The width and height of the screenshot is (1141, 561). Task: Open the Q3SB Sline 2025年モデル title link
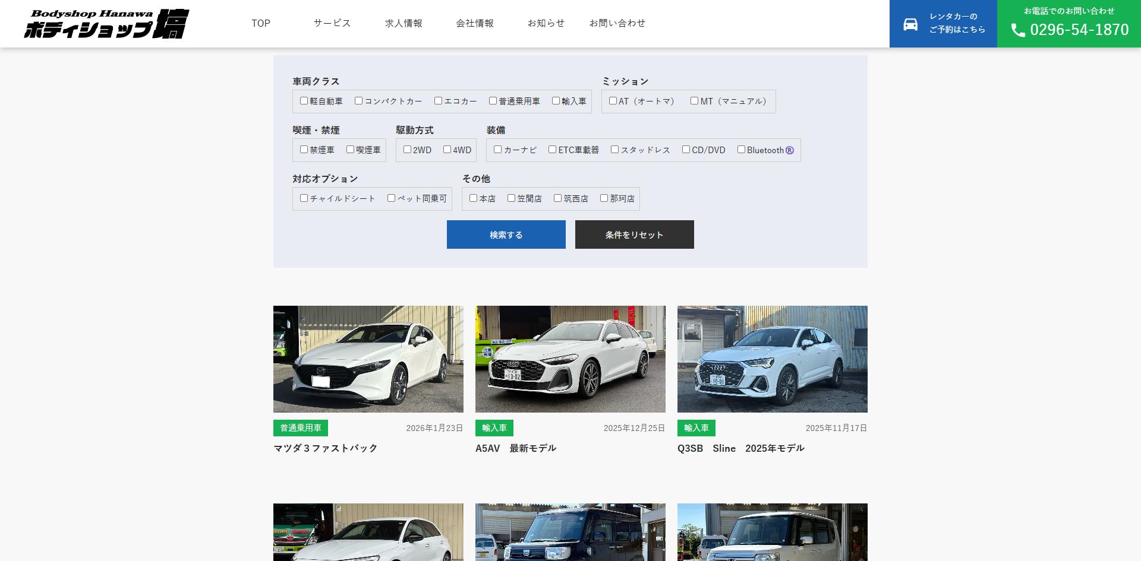[x=741, y=448]
